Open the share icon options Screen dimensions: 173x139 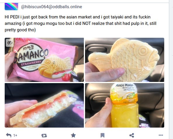(132, 135)
